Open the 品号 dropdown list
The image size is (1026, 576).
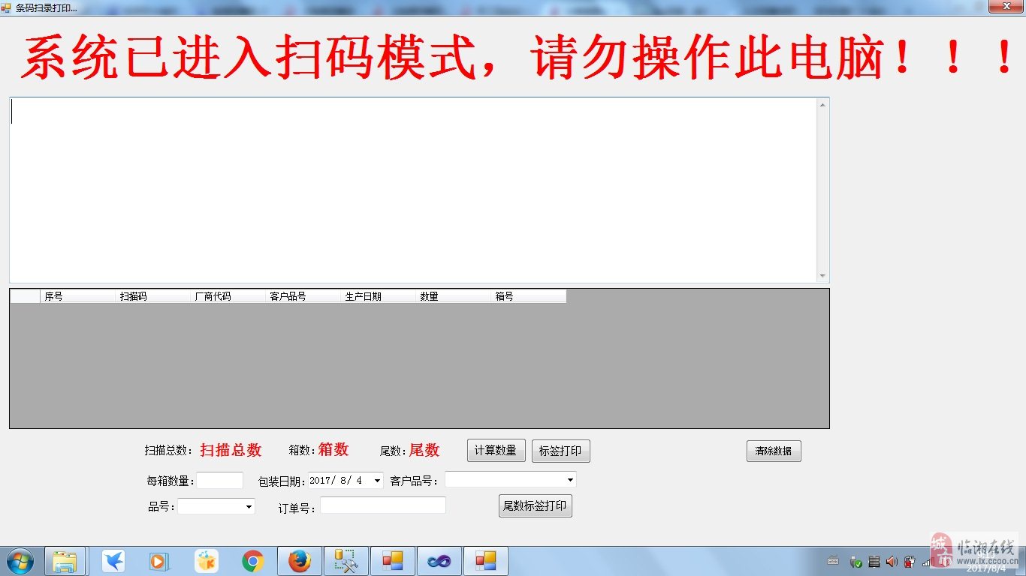(x=250, y=506)
